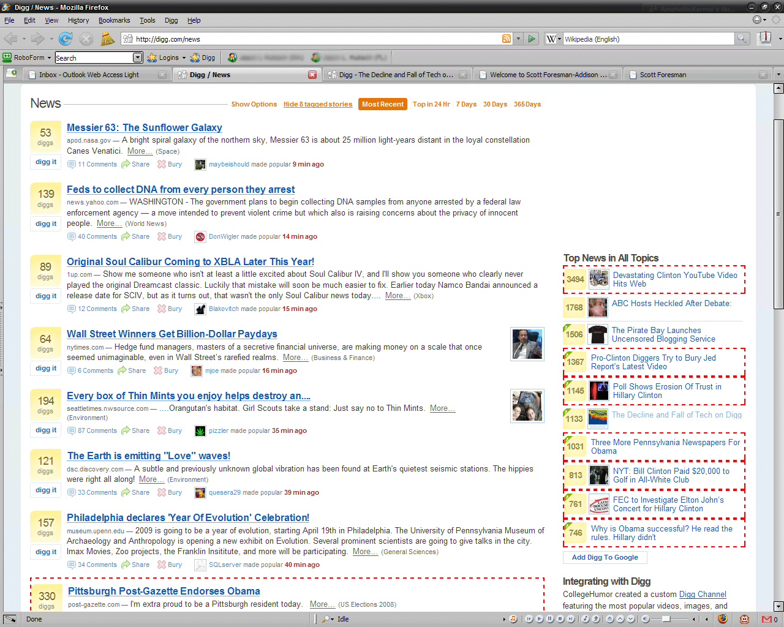The image size is (784, 627).
Task: Open new tab with the tab-bar icon
Action: coord(11,73)
